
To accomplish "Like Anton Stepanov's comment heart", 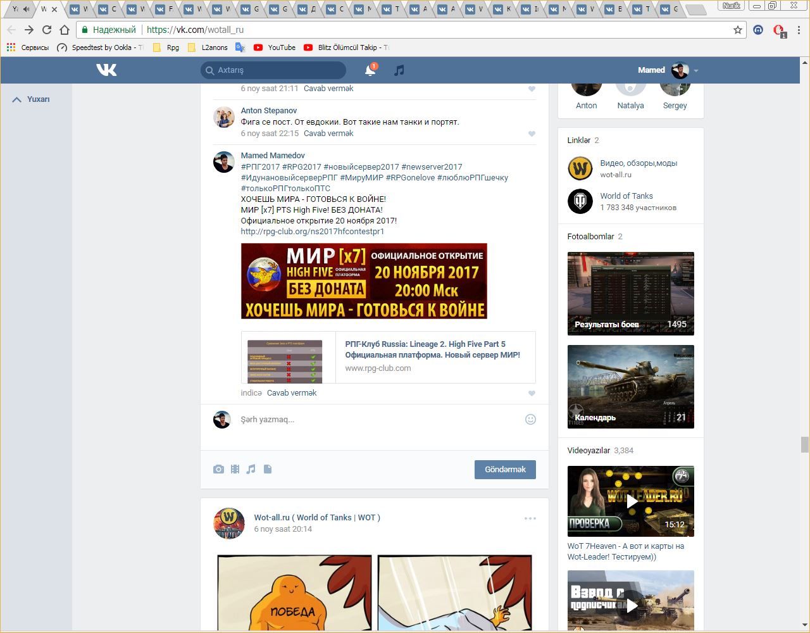I will tap(532, 134).
